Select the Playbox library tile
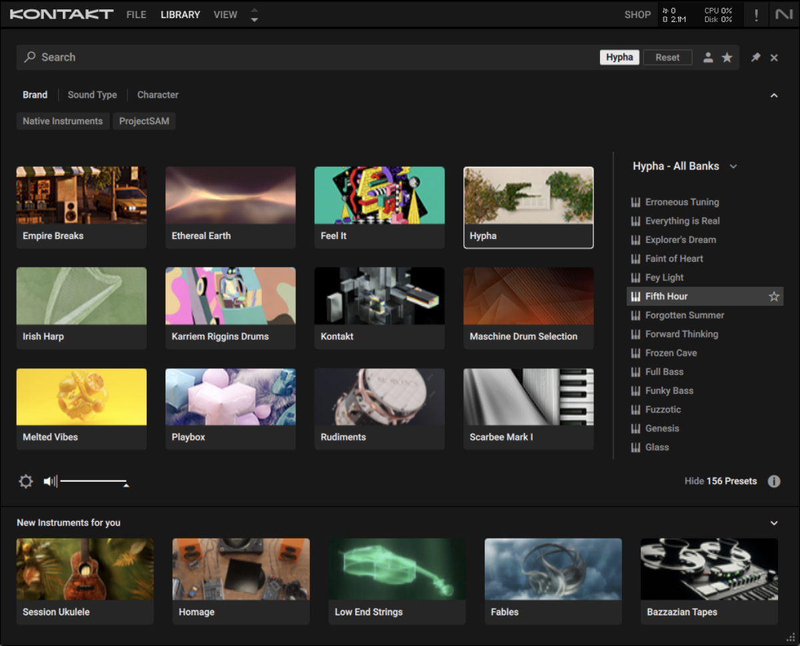Image resolution: width=800 pixels, height=646 pixels. point(231,409)
